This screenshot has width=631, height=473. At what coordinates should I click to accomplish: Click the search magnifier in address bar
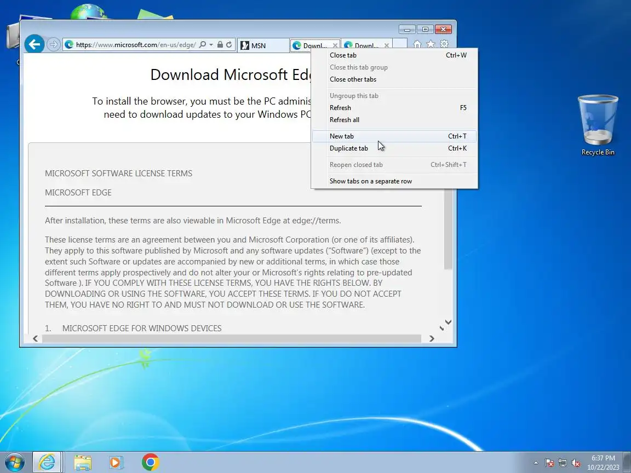point(203,45)
